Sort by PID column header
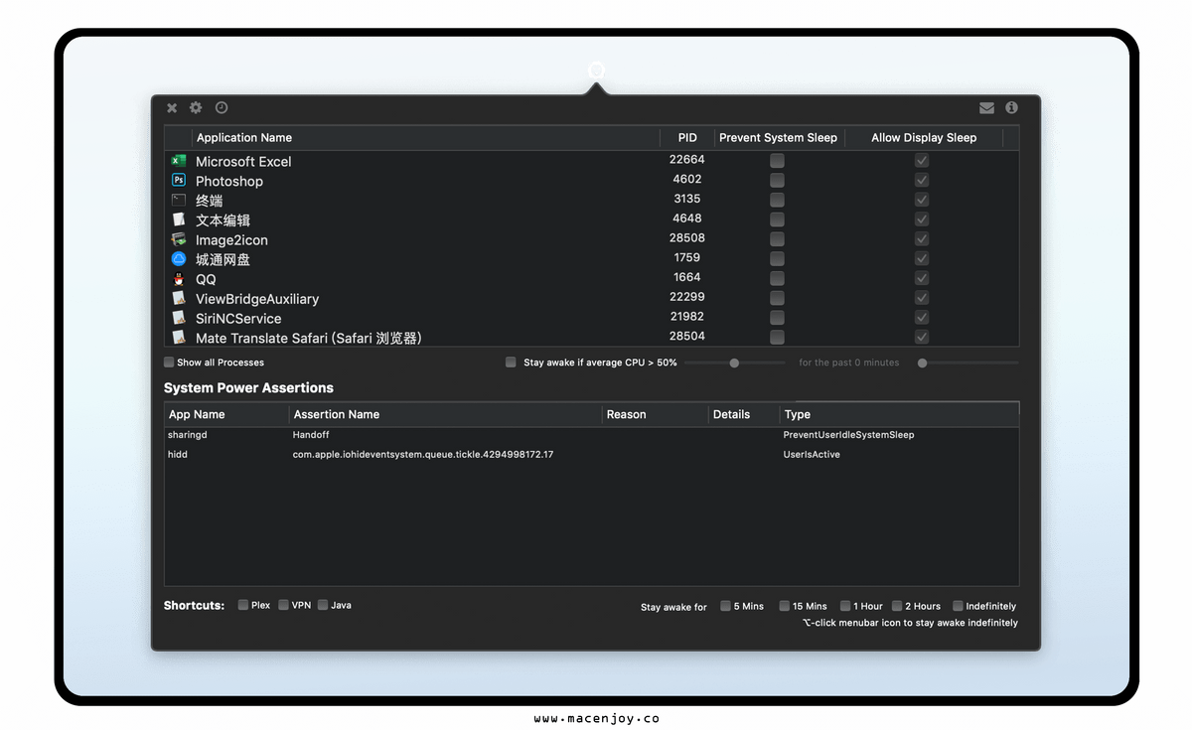The image size is (1192, 730). coord(687,138)
